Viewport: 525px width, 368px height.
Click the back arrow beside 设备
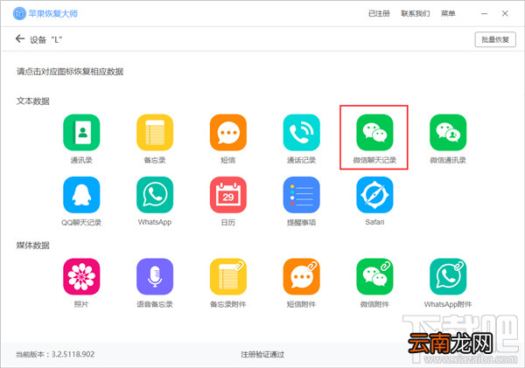20,38
